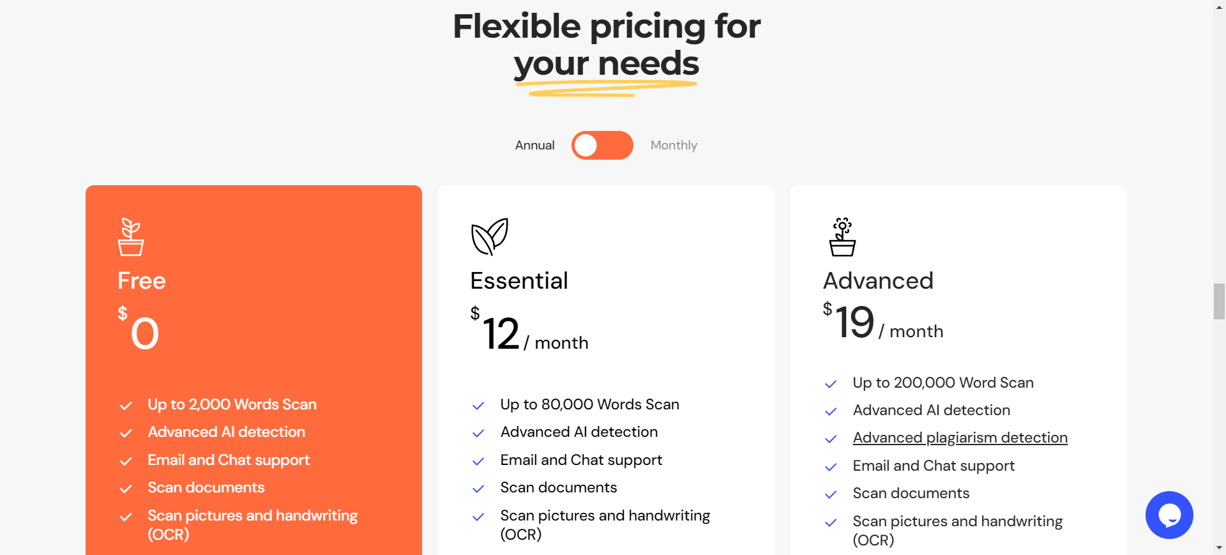Click the Essential plan leaf icon
The image size is (1226, 555).
490,236
